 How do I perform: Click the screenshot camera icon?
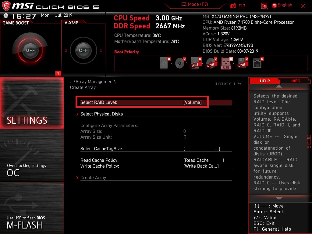(x=233, y=6)
